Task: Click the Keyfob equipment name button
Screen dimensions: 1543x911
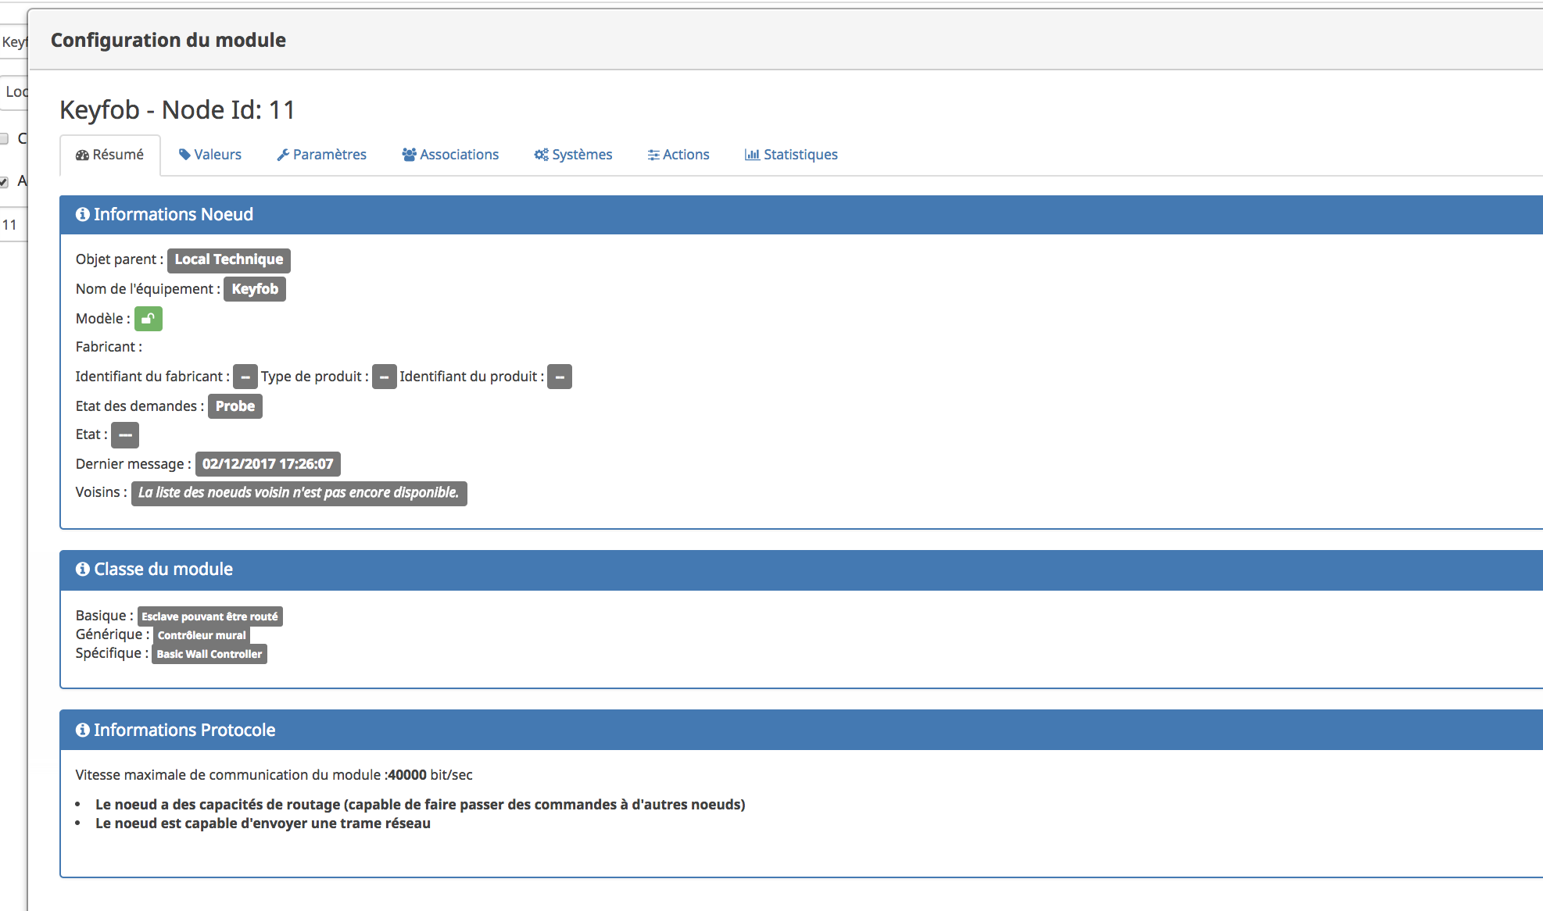Action: coord(254,288)
